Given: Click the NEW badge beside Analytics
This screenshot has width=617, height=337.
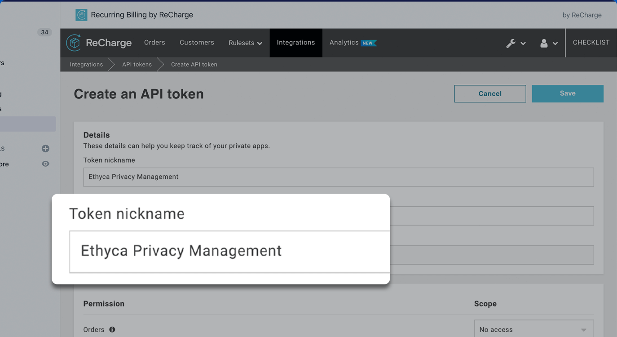Looking at the screenshot, I should (x=368, y=43).
